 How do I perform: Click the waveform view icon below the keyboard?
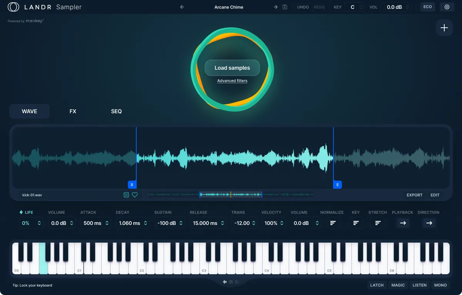tap(225, 282)
